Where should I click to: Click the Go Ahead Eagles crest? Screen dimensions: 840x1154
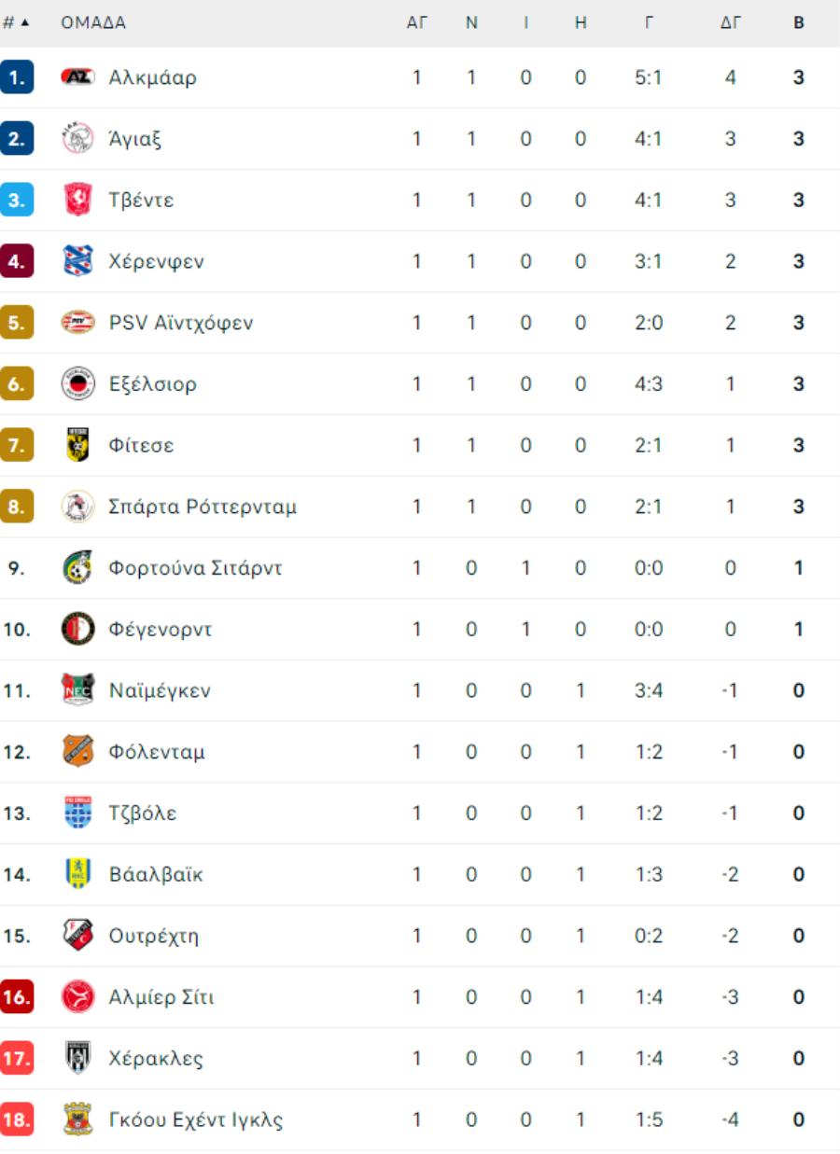77,1119
